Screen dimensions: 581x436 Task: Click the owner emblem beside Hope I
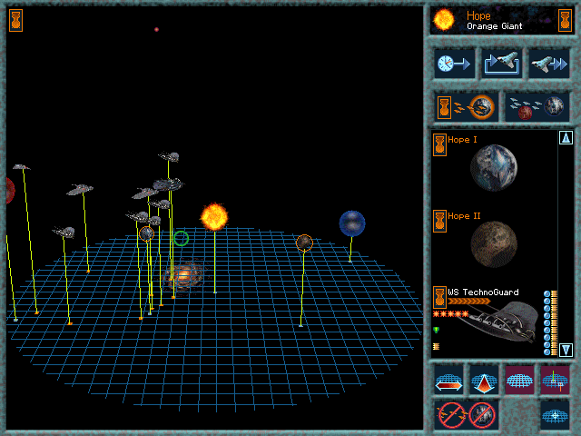point(439,144)
